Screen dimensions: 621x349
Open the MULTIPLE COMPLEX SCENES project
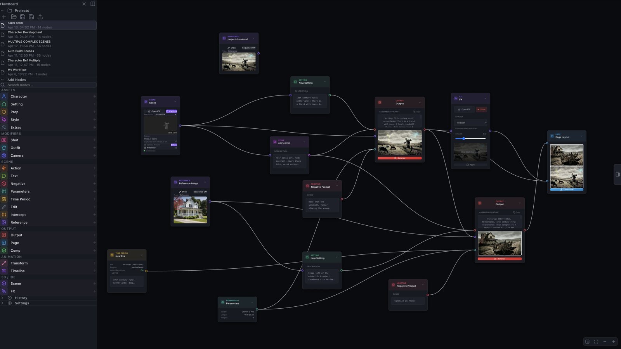click(x=48, y=44)
